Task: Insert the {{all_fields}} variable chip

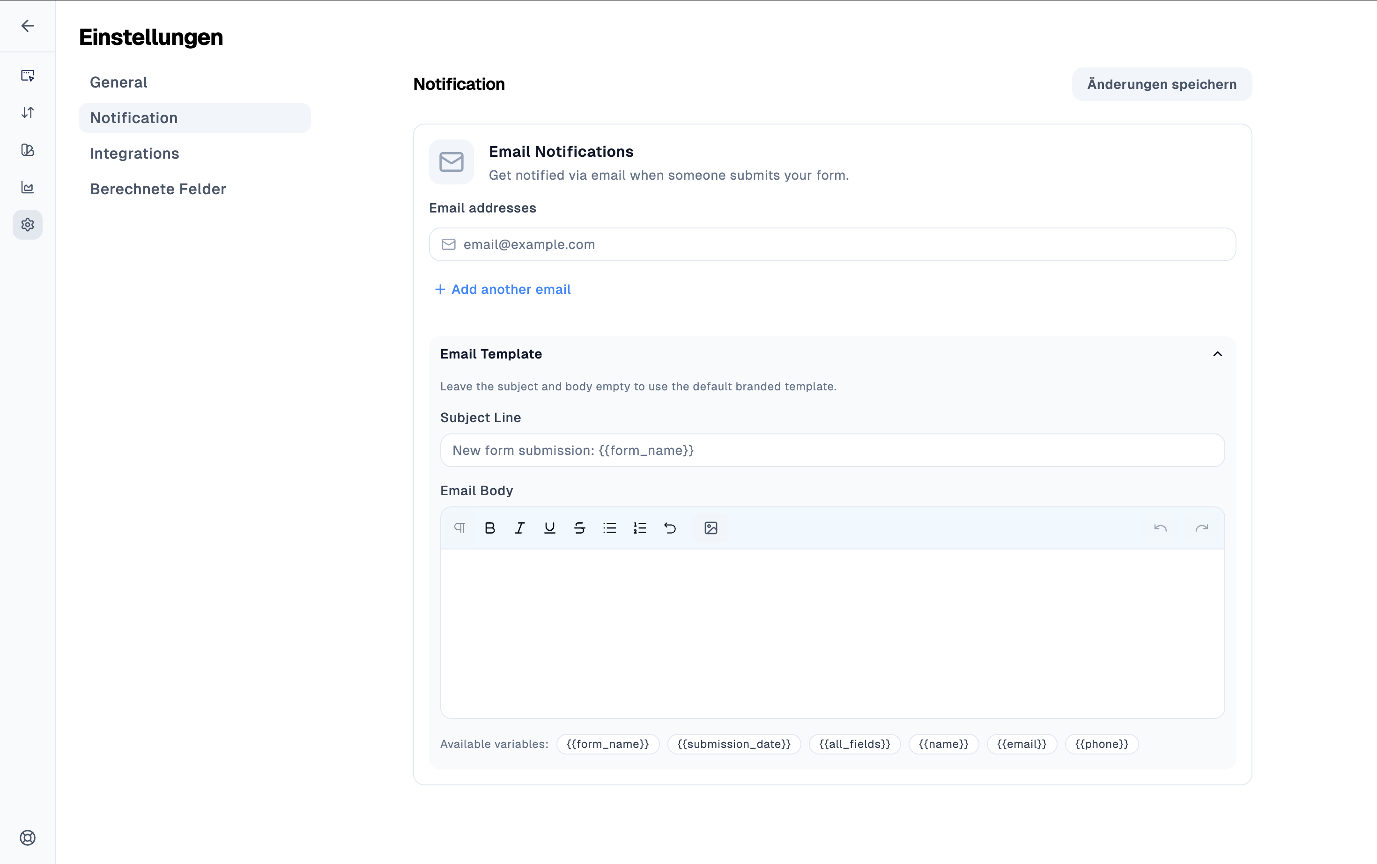Action: point(854,744)
